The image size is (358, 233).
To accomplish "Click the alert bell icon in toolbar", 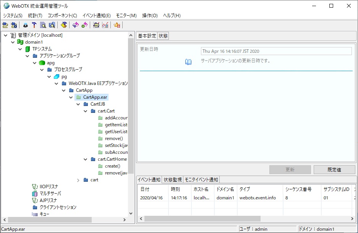I will click(117, 25).
